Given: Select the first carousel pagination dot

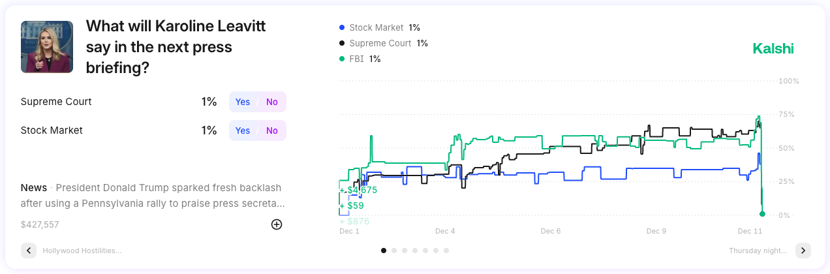Looking at the screenshot, I should [x=384, y=250].
